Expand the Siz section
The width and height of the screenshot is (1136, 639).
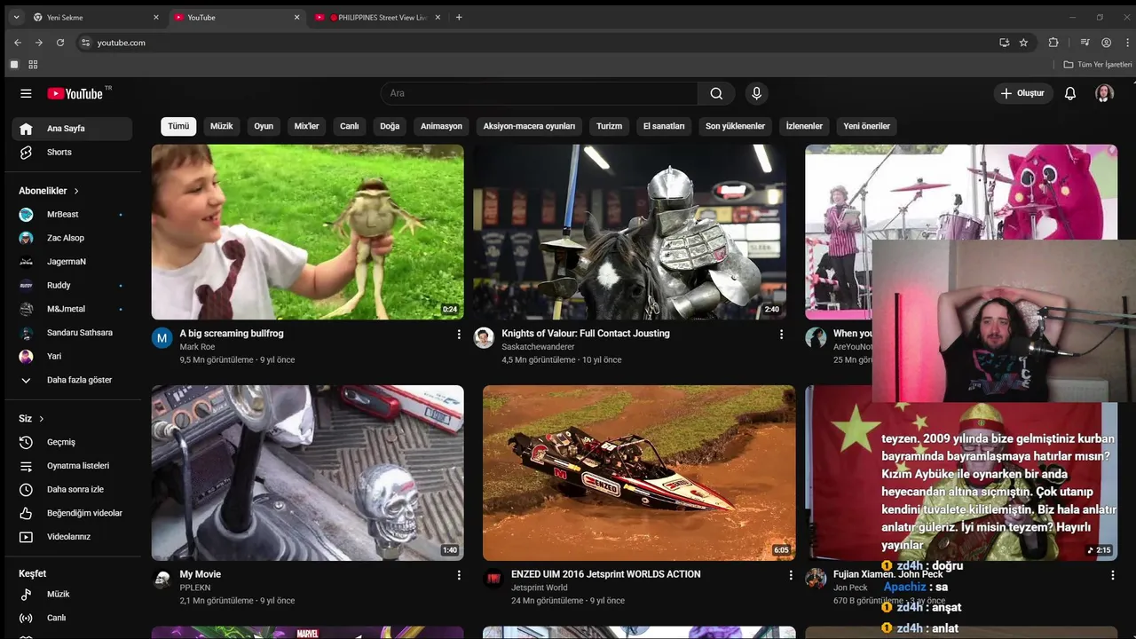[x=31, y=419]
